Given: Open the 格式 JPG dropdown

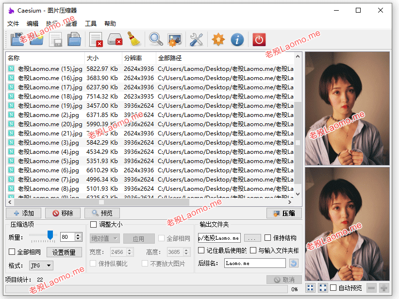Looking at the screenshot, I should pyautogui.click(x=41, y=266).
